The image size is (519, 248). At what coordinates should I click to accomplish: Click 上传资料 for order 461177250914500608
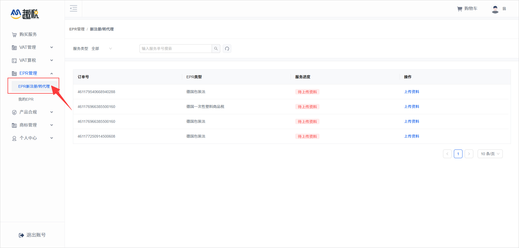pyautogui.click(x=411, y=136)
